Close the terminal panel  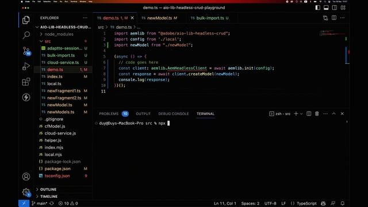click(x=342, y=114)
